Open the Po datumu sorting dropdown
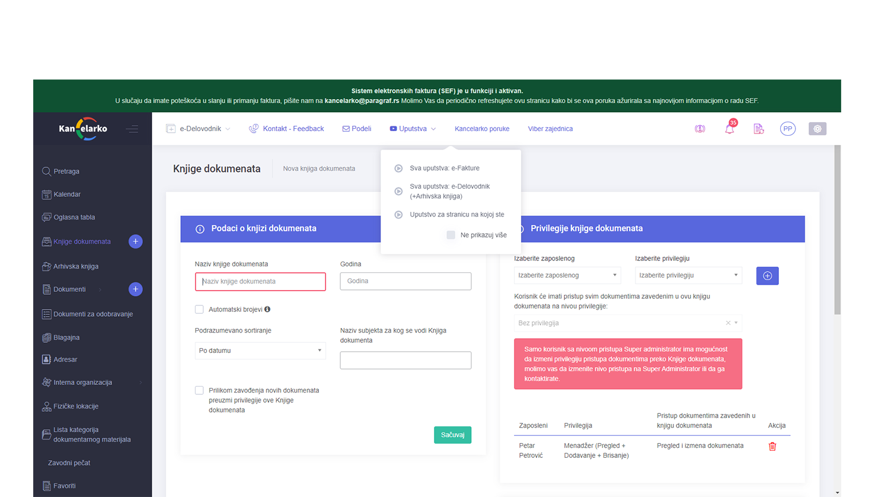Screen dimensions: 875x497 pos(260,351)
